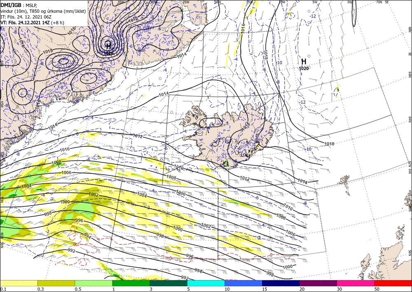Click the red 50+ legend swatch
The height and width of the screenshot is (292, 412).
[x=393, y=283]
